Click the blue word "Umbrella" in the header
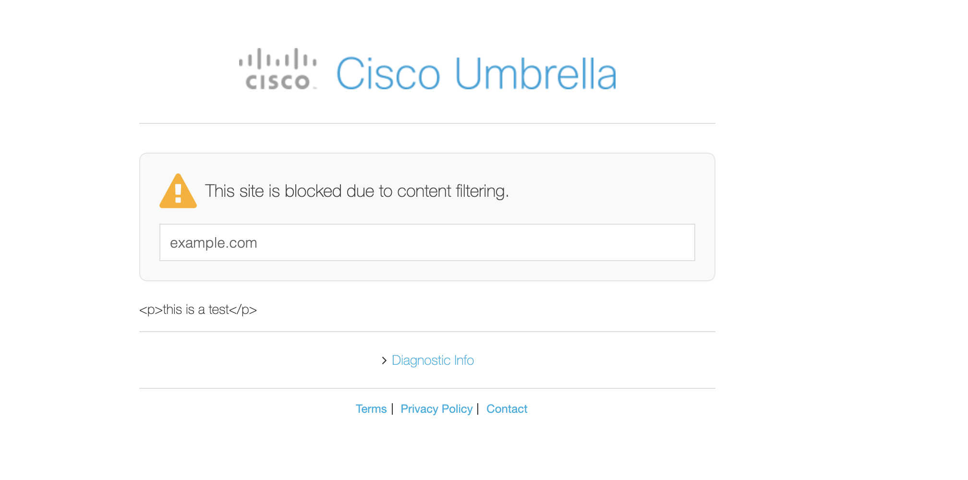Viewport: 968px width, 480px height. click(535, 74)
